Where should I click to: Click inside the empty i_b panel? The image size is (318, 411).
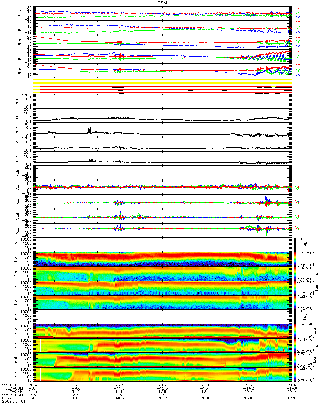[x=162, y=245]
